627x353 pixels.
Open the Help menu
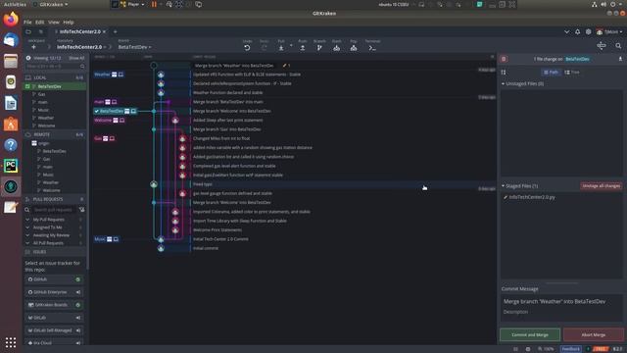pos(69,22)
